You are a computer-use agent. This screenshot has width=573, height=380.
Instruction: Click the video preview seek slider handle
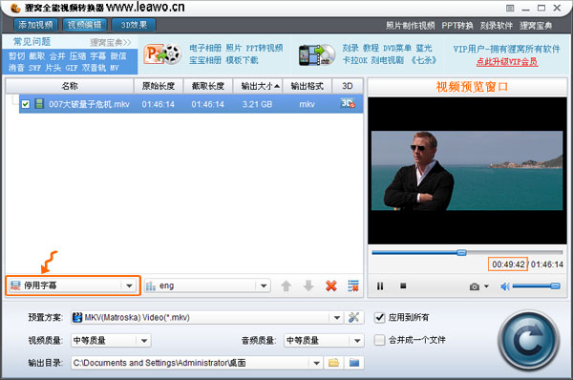point(462,252)
